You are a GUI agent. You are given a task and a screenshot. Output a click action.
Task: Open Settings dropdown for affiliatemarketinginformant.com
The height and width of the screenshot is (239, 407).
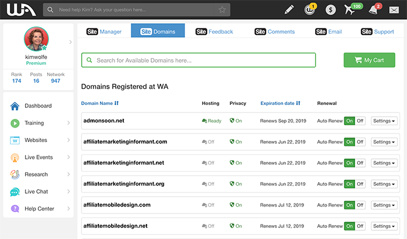point(384,142)
